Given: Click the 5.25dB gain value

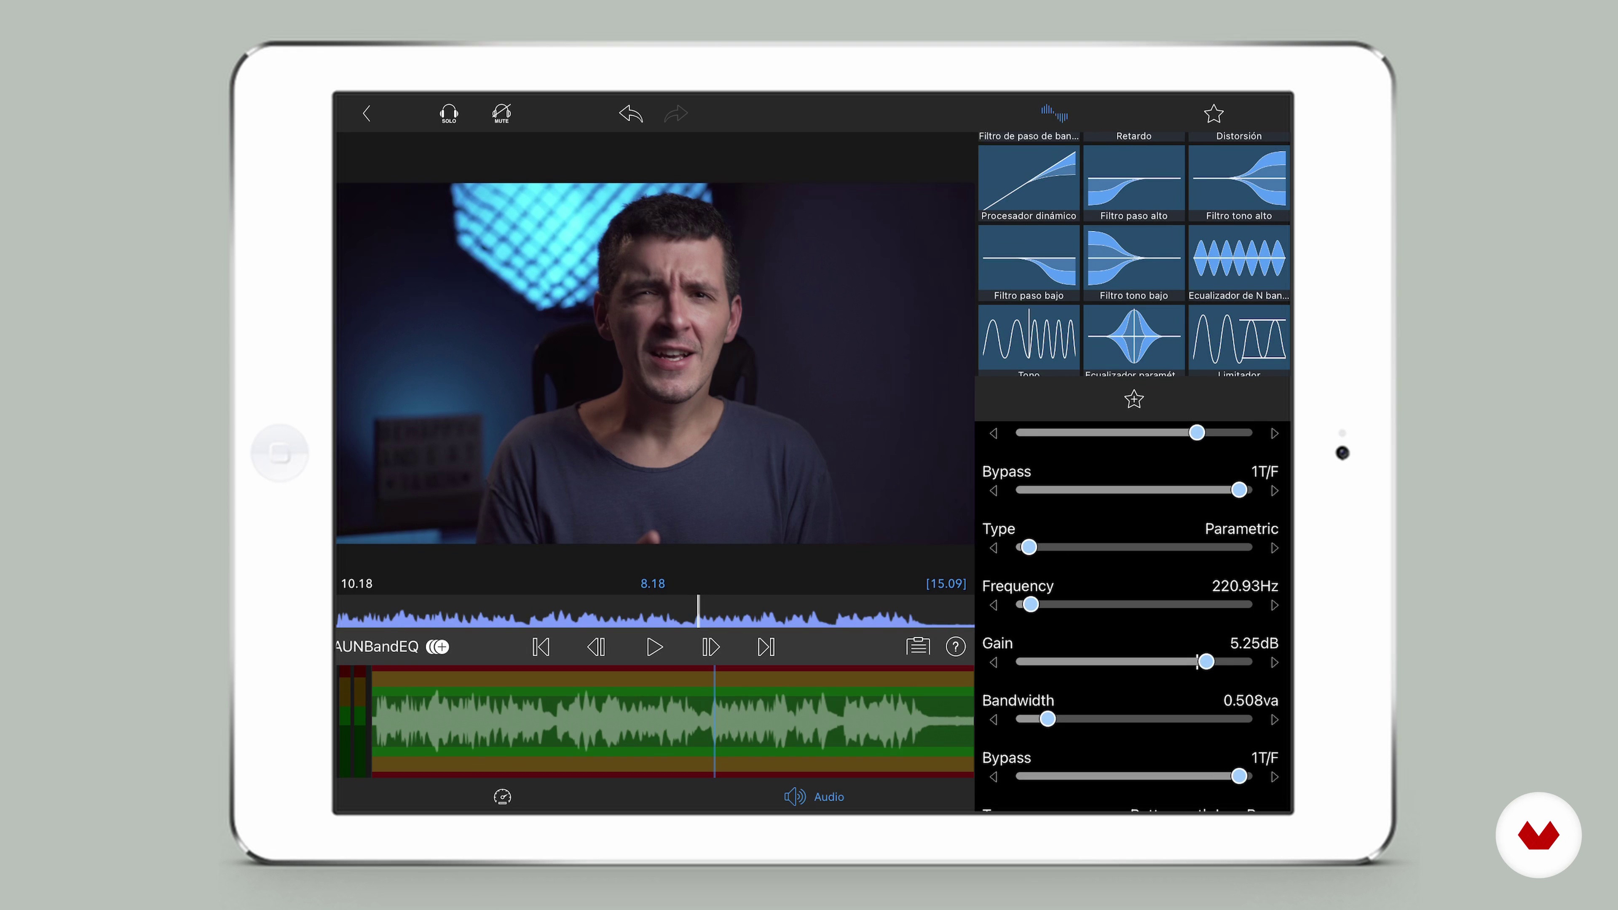Looking at the screenshot, I should (x=1254, y=643).
